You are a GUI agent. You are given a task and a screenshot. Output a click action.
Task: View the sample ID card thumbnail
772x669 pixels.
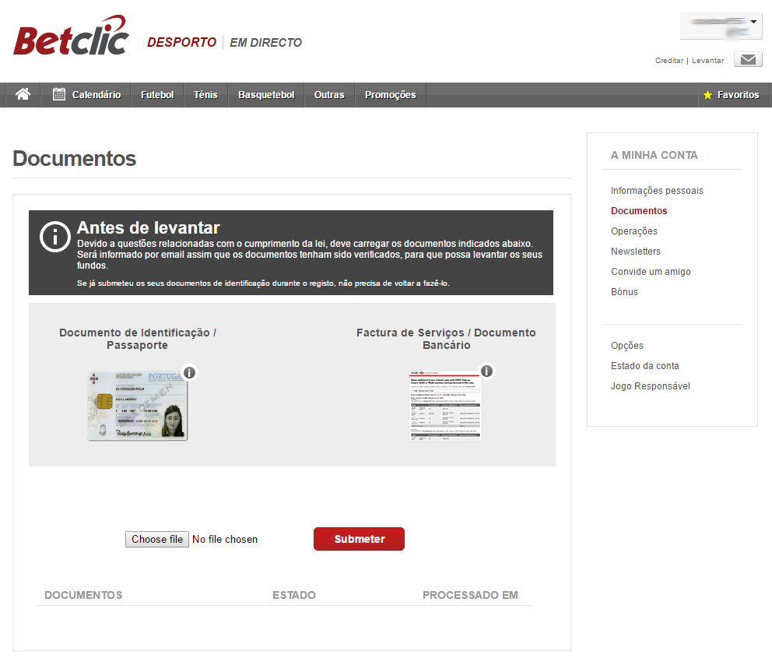click(137, 406)
